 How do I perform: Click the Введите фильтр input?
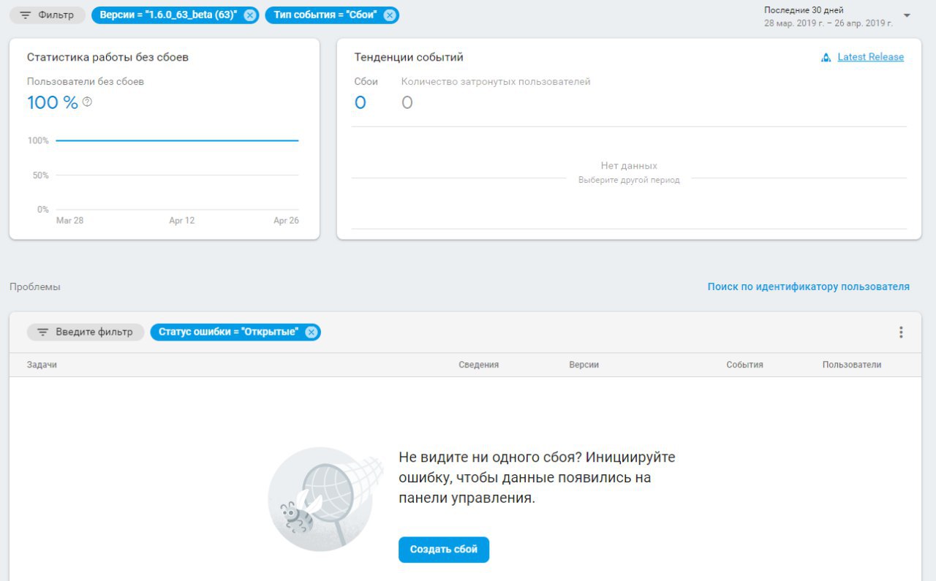point(86,332)
